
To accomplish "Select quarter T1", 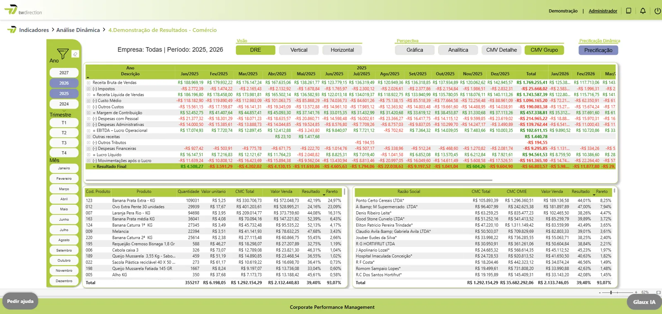I will point(64,123).
